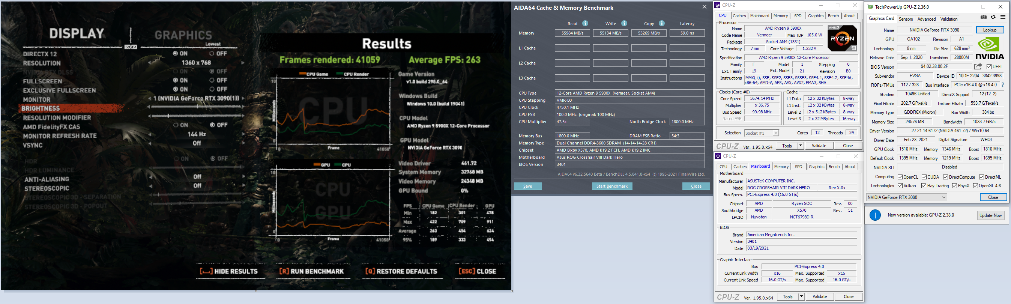Open Tools dropdown arrow in upper CPU-Z
The image size is (1011, 304).
[801, 146]
